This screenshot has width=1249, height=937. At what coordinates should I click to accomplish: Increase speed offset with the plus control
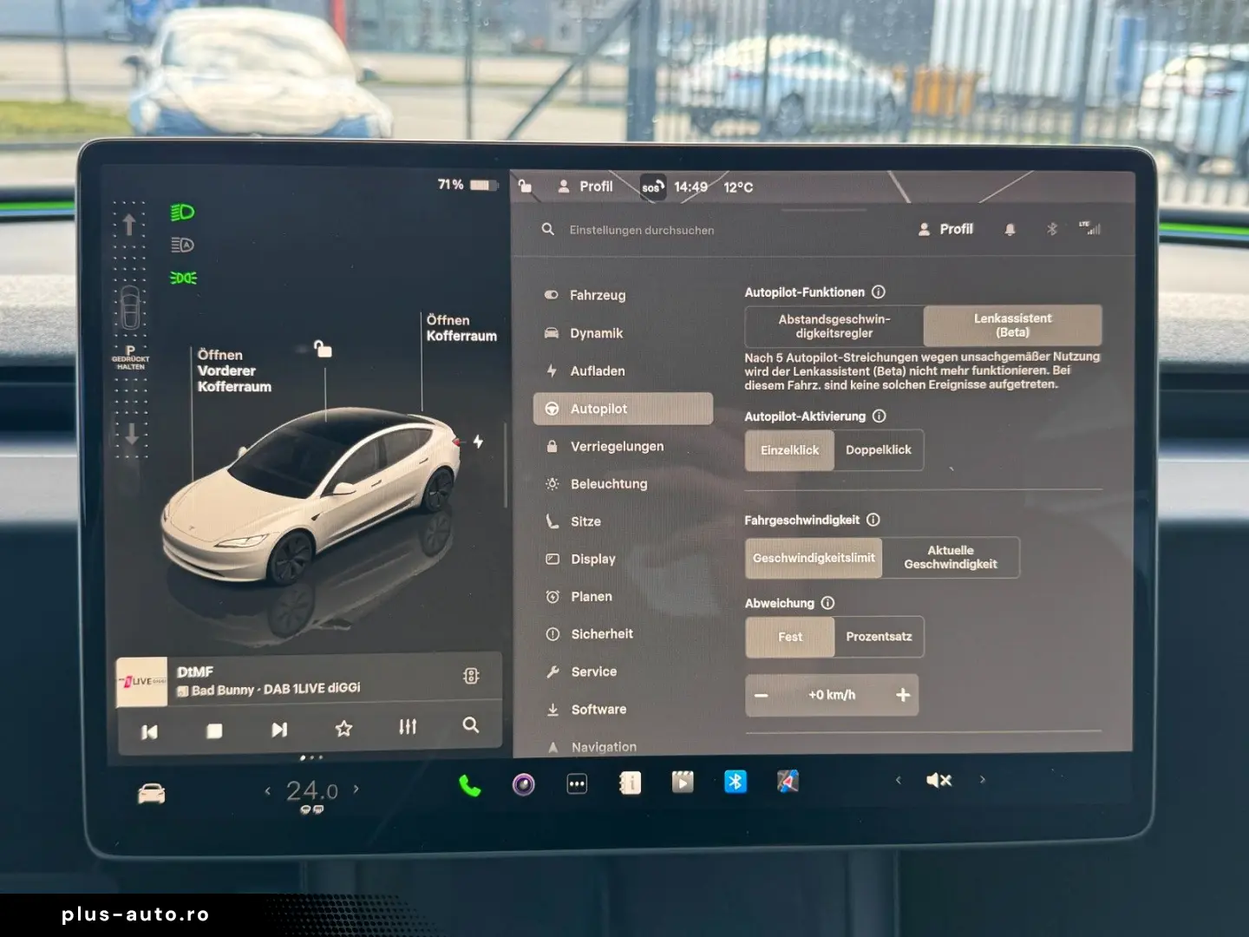pos(902,695)
